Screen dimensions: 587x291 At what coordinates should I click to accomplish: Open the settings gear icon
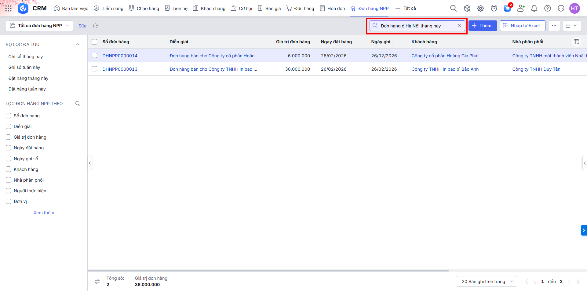480,9
